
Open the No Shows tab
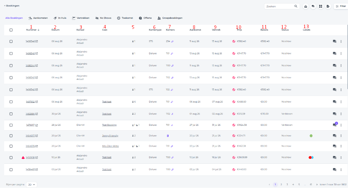pyautogui.click(x=103, y=18)
